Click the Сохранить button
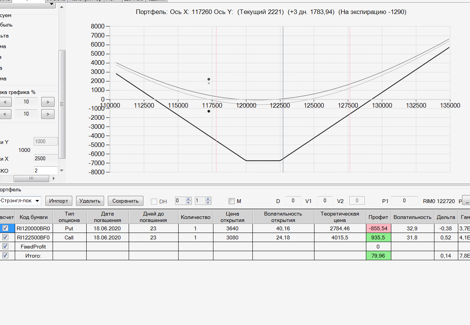This screenshot has height=325, width=470. coord(126,201)
